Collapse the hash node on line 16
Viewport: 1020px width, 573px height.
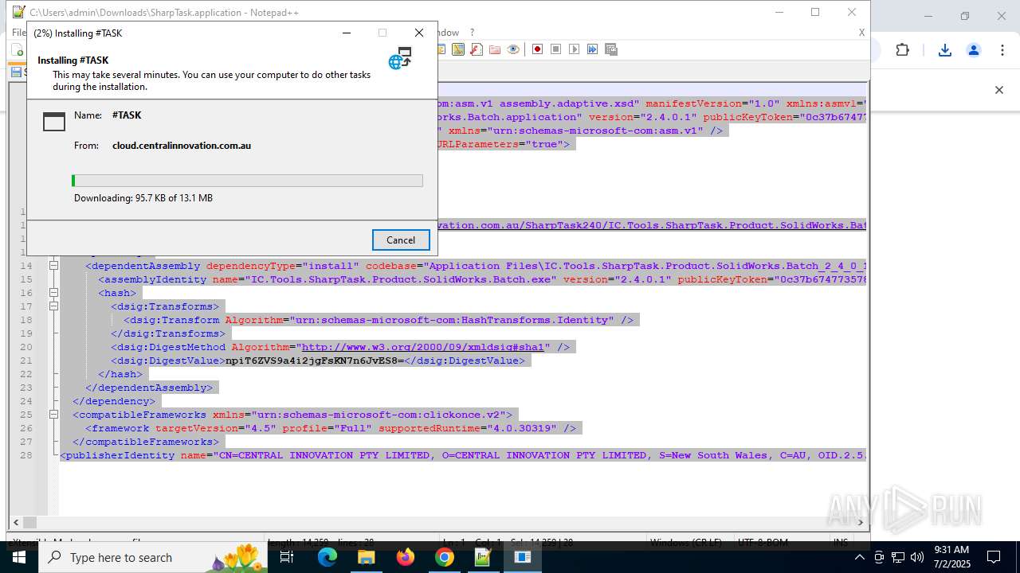pos(53,293)
